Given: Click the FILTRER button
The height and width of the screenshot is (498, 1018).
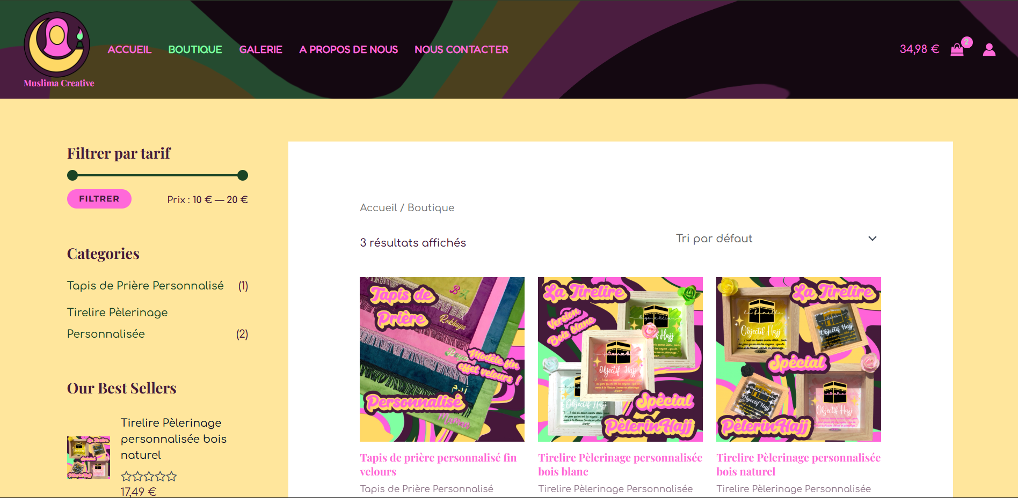Looking at the screenshot, I should 99,198.
